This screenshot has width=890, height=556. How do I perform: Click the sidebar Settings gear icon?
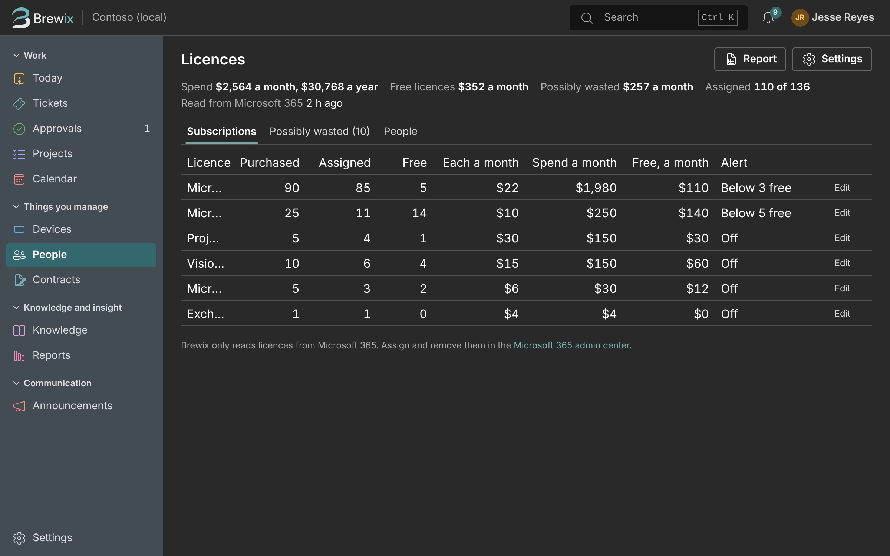(19, 538)
